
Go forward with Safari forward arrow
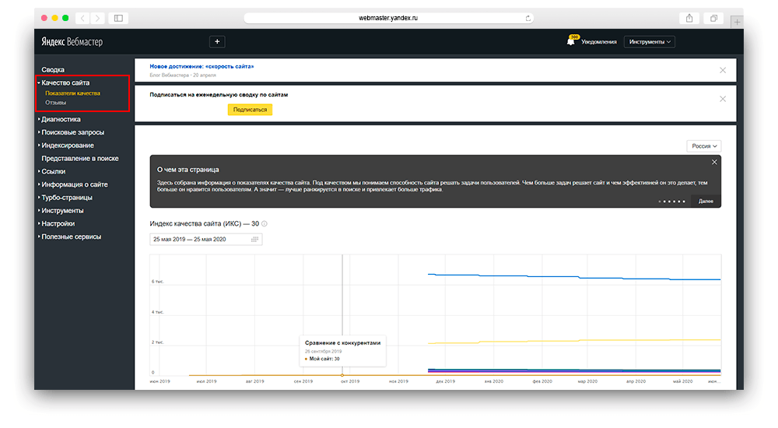(98, 19)
